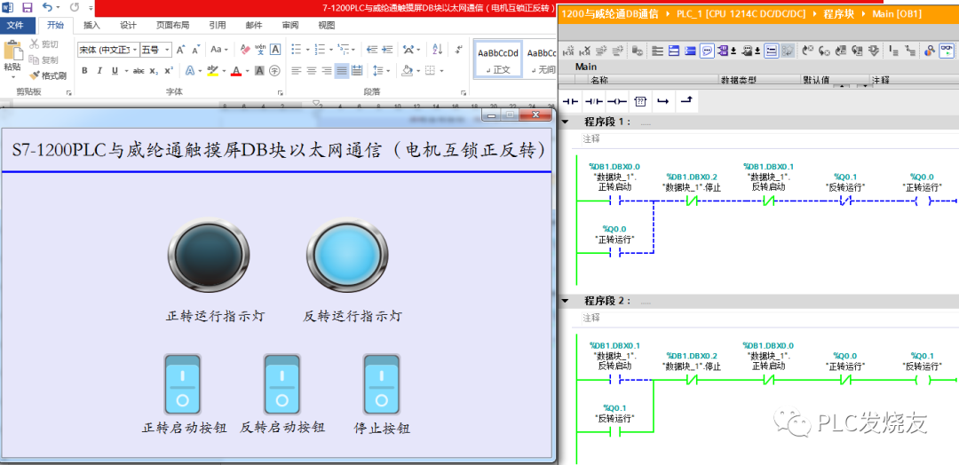The width and height of the screenshot is (959, 465).
Task: Flip the 正转启动按钮 switch
Action: [182, 385]
